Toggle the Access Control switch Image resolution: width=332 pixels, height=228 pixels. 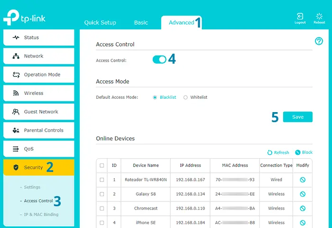[159, 59]
